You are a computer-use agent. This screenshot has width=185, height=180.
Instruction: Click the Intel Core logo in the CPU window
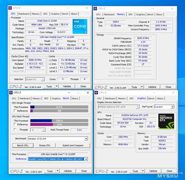(80, 26)
